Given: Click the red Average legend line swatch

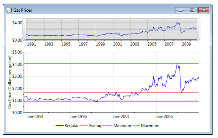Looking at the screenshot, I should tap(84, 126).
